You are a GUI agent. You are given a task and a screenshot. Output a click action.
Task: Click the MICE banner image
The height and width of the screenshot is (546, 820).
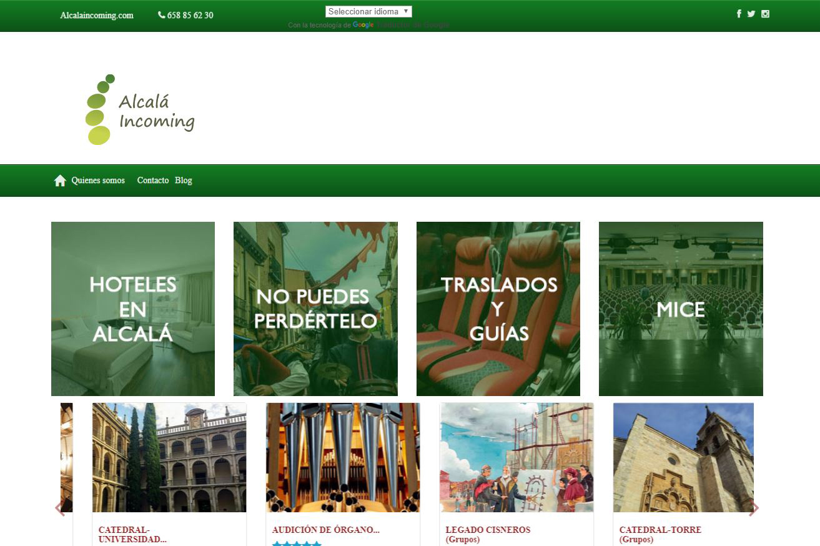coord(681,308)
